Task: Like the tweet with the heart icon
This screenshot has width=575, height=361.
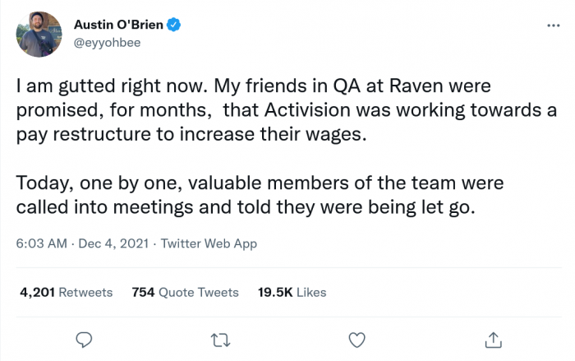Action: point(356,339)
